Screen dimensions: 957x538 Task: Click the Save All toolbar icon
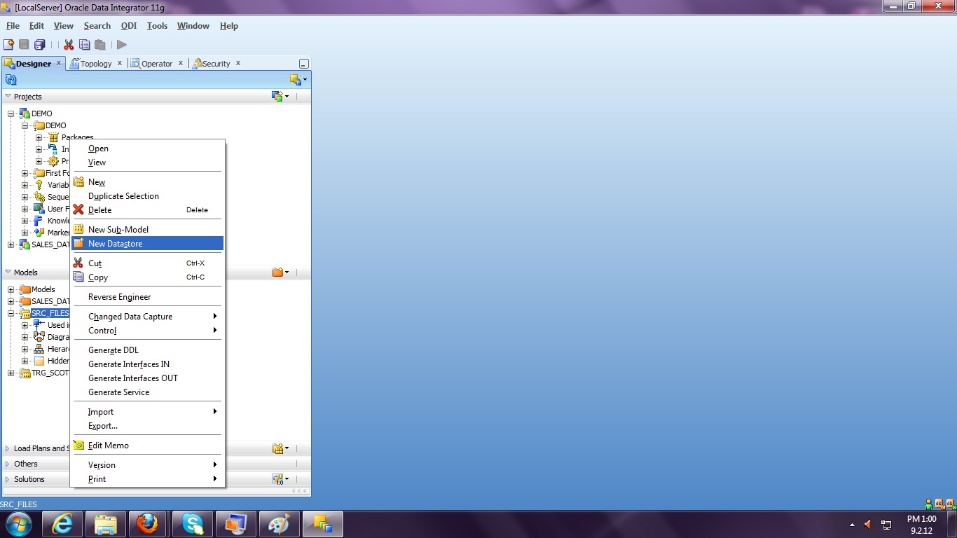pyautogui.click(x=39, y=44)
